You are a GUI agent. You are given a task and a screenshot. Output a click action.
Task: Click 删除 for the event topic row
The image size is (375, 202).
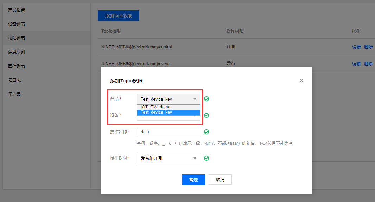368,64
